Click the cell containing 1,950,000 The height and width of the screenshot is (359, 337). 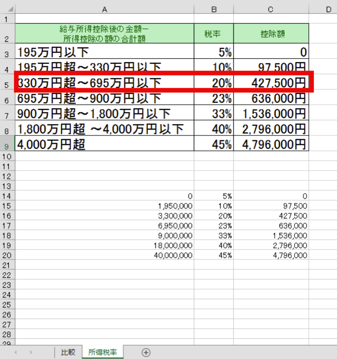click(104, 206)
